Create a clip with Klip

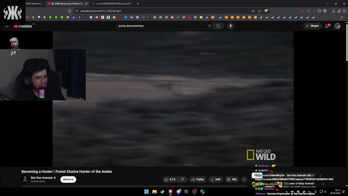click(232, 179)
